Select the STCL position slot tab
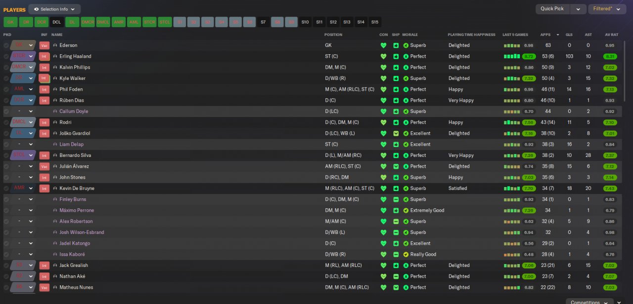633x304 pixels. 165,22
